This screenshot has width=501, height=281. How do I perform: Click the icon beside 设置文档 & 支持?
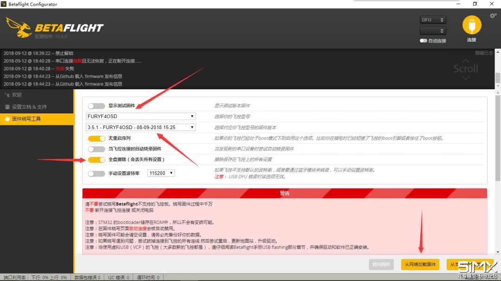click(7, 107)
